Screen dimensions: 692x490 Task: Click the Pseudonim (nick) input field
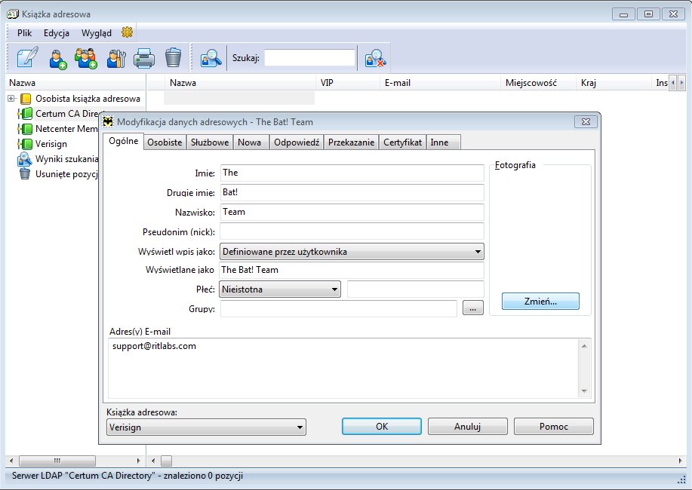pyautogui.click(x=352, y=231)
